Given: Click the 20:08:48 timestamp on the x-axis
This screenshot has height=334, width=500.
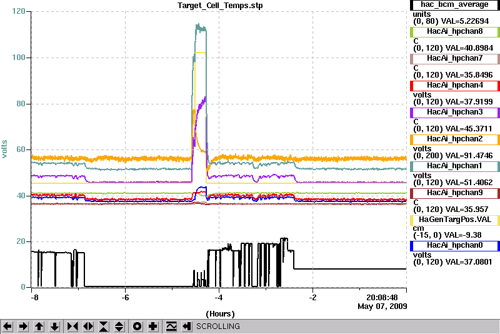Looking at the screenshot, I should [382, 298].
